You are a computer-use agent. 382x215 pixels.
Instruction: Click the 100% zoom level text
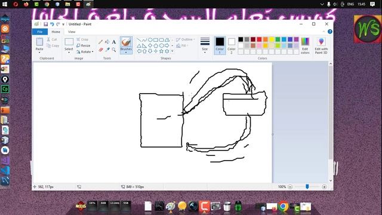(x=282, y=187)
